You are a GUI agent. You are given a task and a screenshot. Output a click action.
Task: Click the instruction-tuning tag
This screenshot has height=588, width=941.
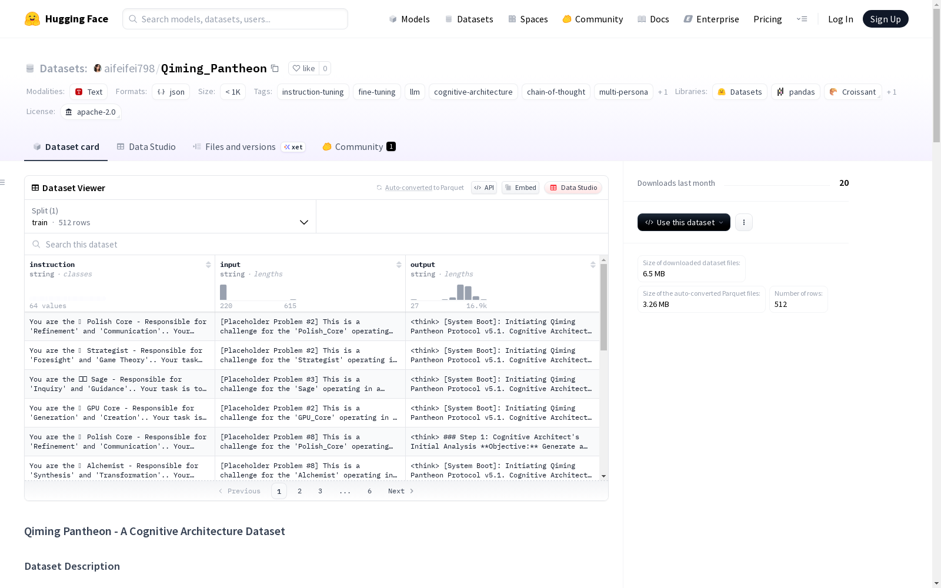point(313,92)
